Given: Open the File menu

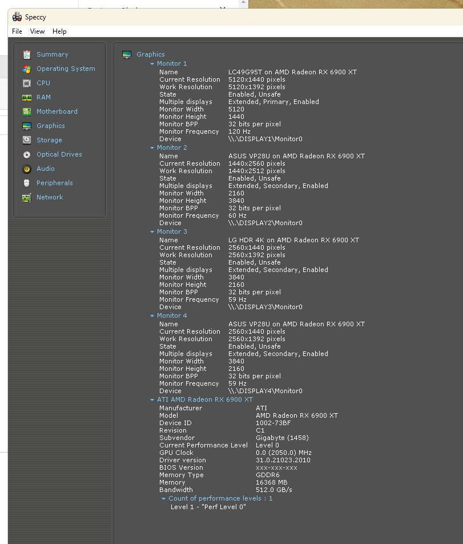Looking at the screenshot, I should (17, 31).
